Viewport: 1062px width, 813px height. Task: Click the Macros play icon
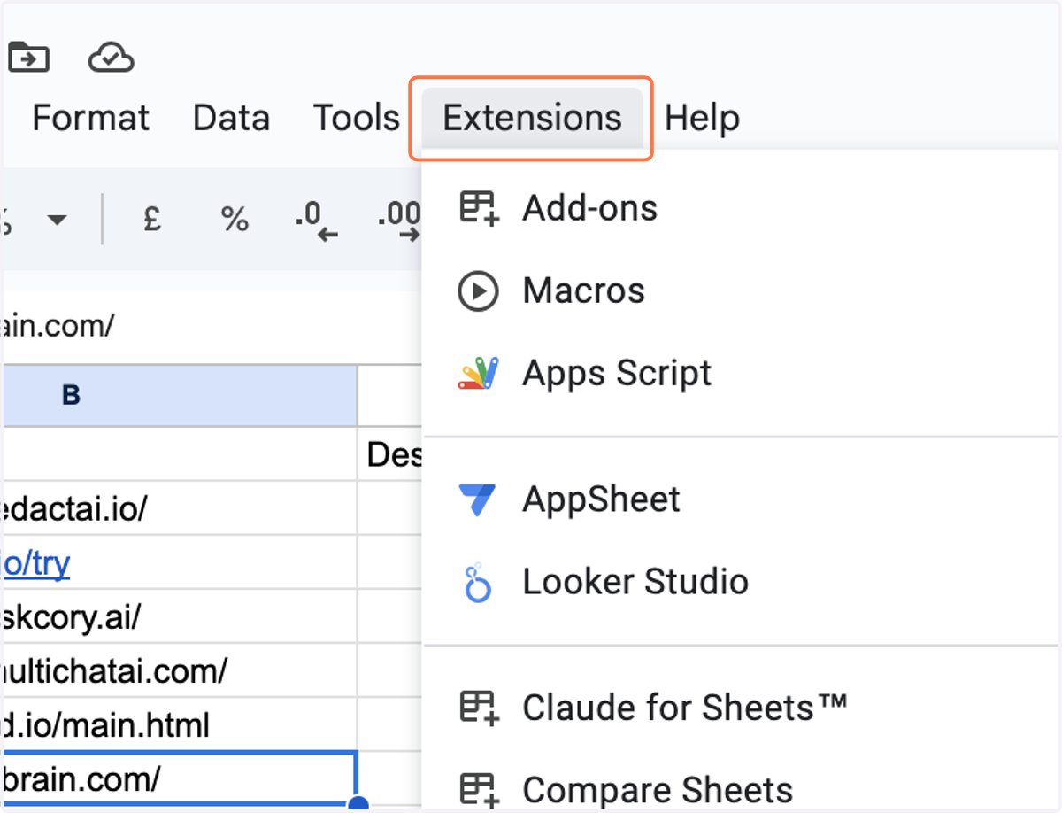(478, 290)
